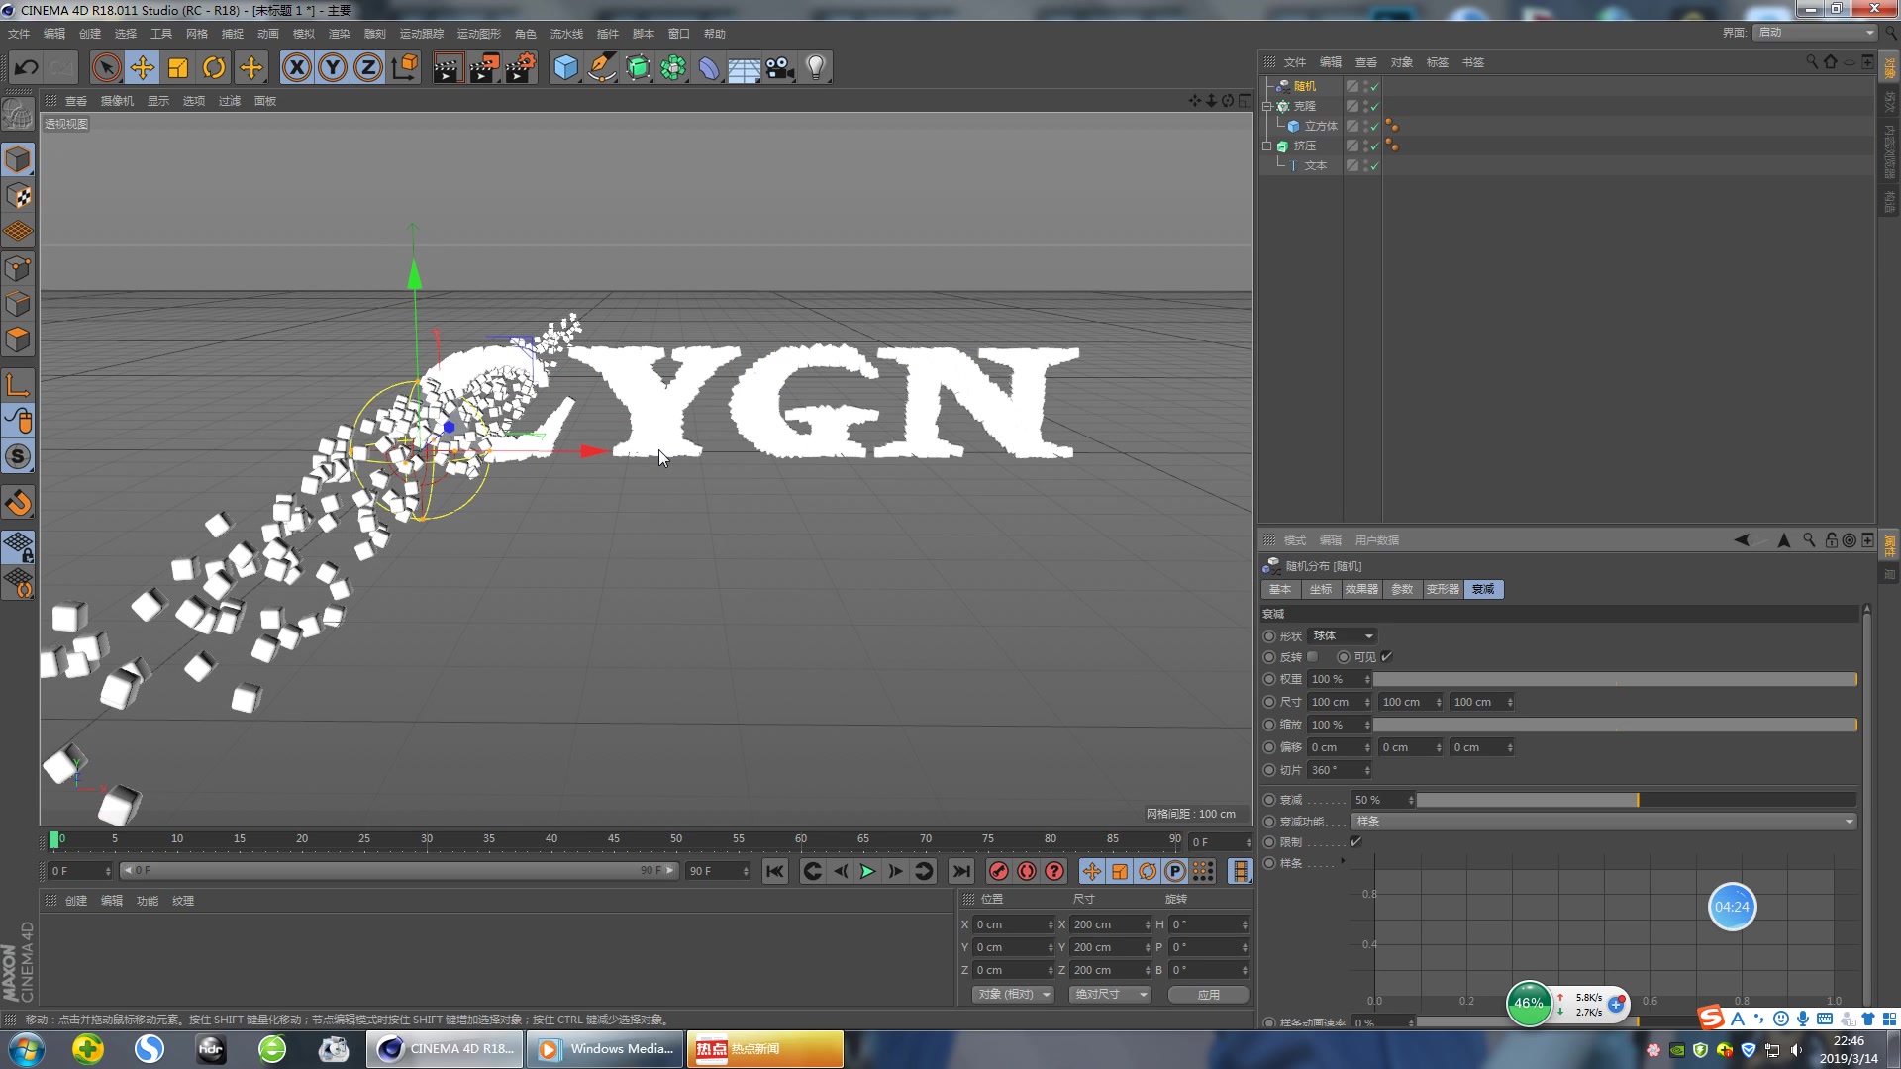Open Edit Render Settings icon
This screenshot has height=1069, width=1901.
[x=520, y=68]
